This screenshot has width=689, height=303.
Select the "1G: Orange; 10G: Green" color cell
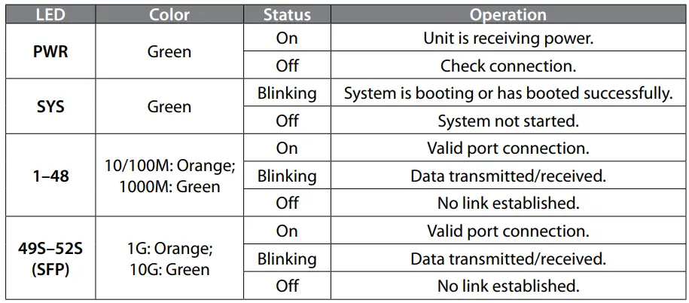[x=169, y=259]
